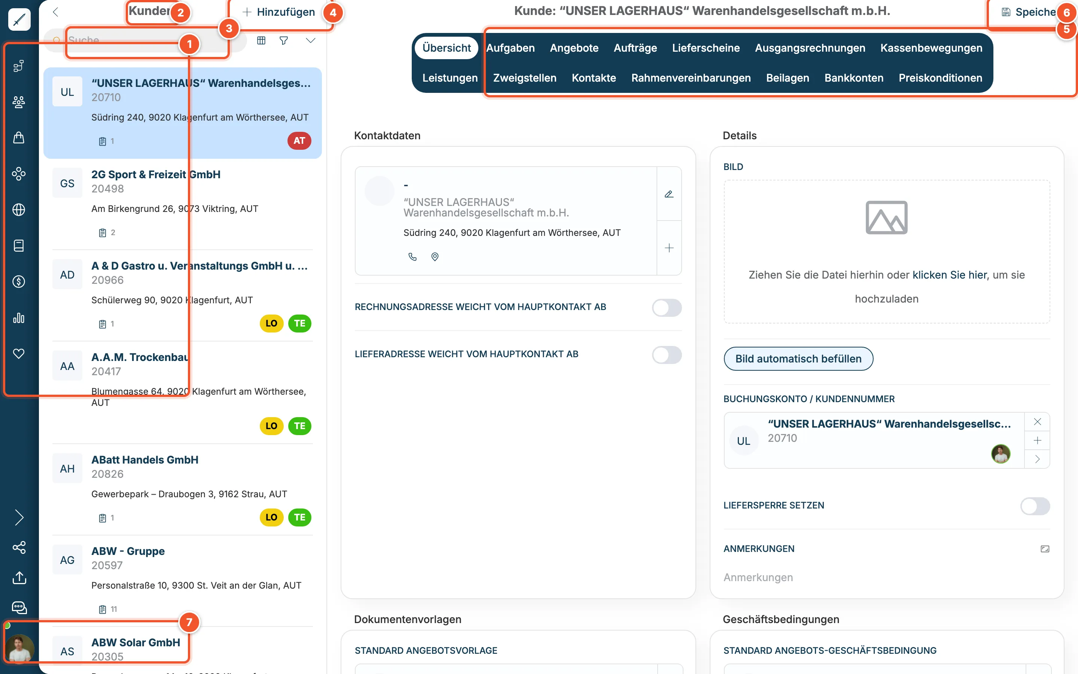This screenshot has height=674, width=1078.
Task: Switch to the Leistungen tab
Action: (x=450, y=78)
